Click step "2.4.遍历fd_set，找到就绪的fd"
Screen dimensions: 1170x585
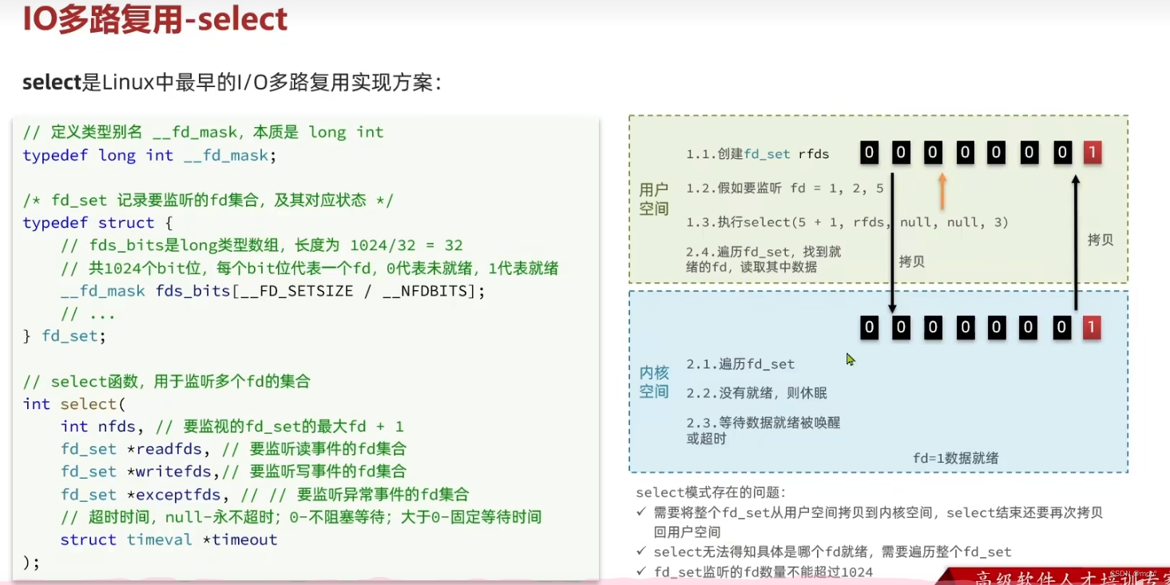click(763, 259)
